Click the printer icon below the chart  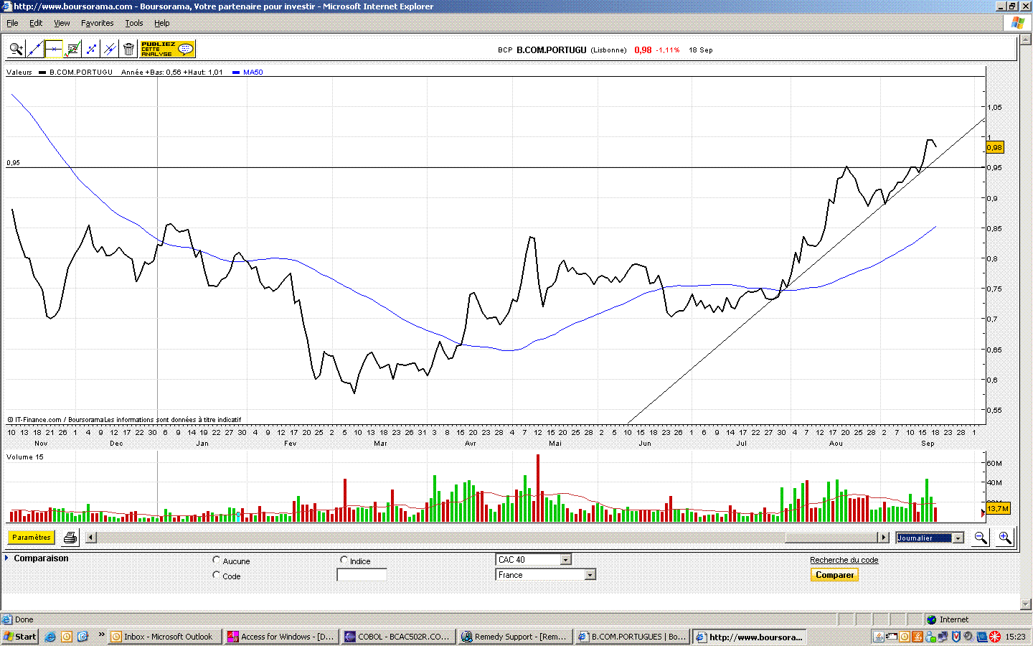[70, 538]
